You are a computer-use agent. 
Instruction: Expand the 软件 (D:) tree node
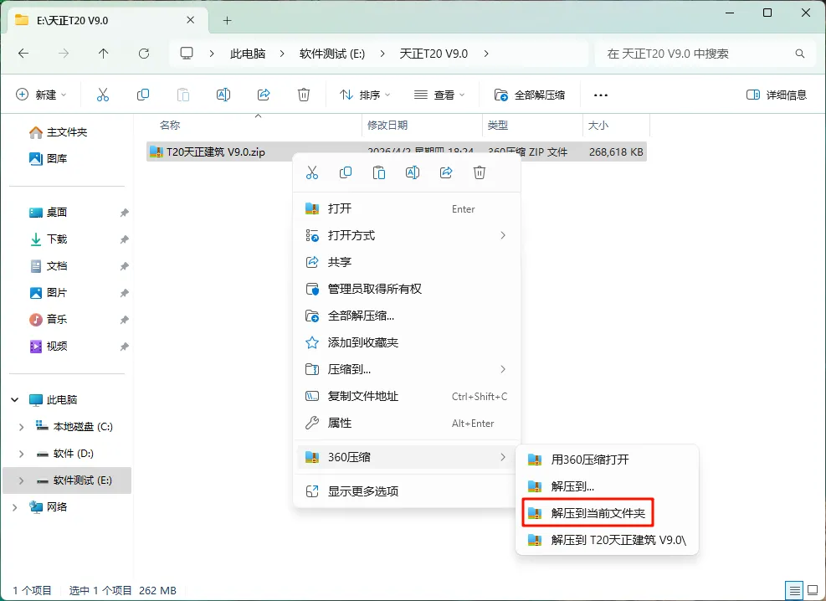point(21,454)
